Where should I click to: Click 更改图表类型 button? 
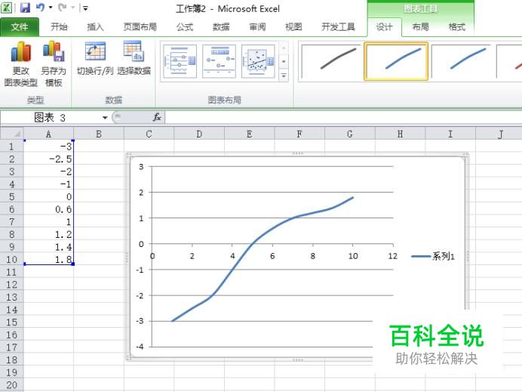coord(20,64)
